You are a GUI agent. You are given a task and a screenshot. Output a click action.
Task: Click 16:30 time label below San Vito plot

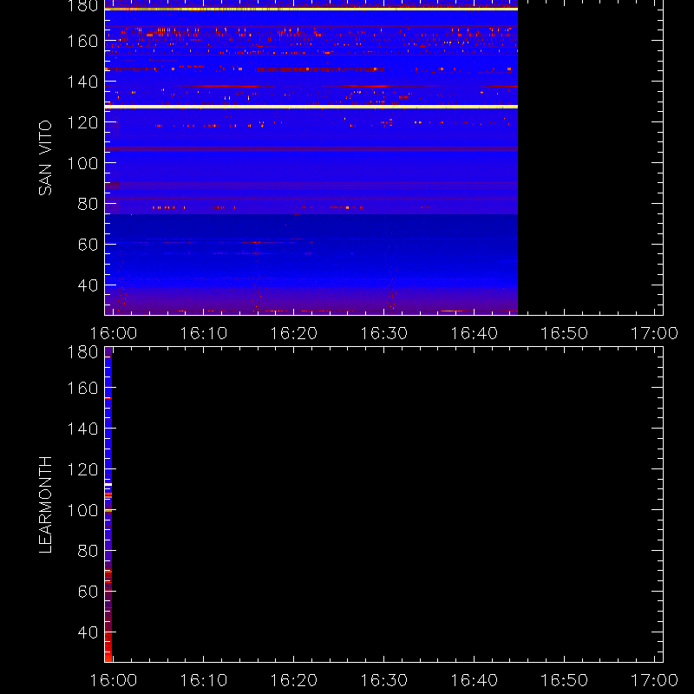[383, 333]
